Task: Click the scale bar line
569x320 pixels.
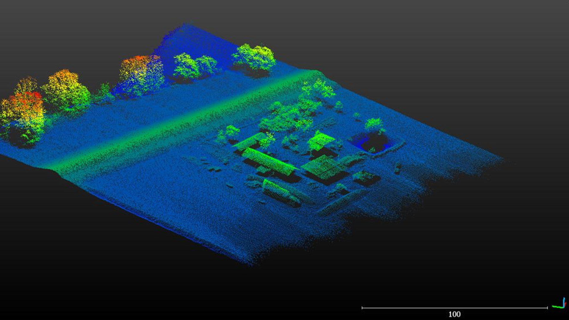Action: (x=454, y=308)
